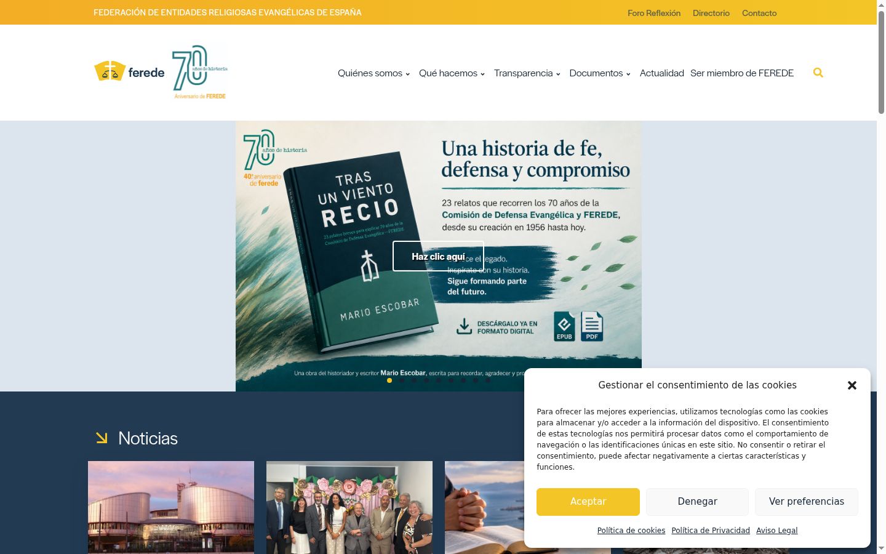Visit the Directorio page
The image size is (886, 554).
(711, 13)
